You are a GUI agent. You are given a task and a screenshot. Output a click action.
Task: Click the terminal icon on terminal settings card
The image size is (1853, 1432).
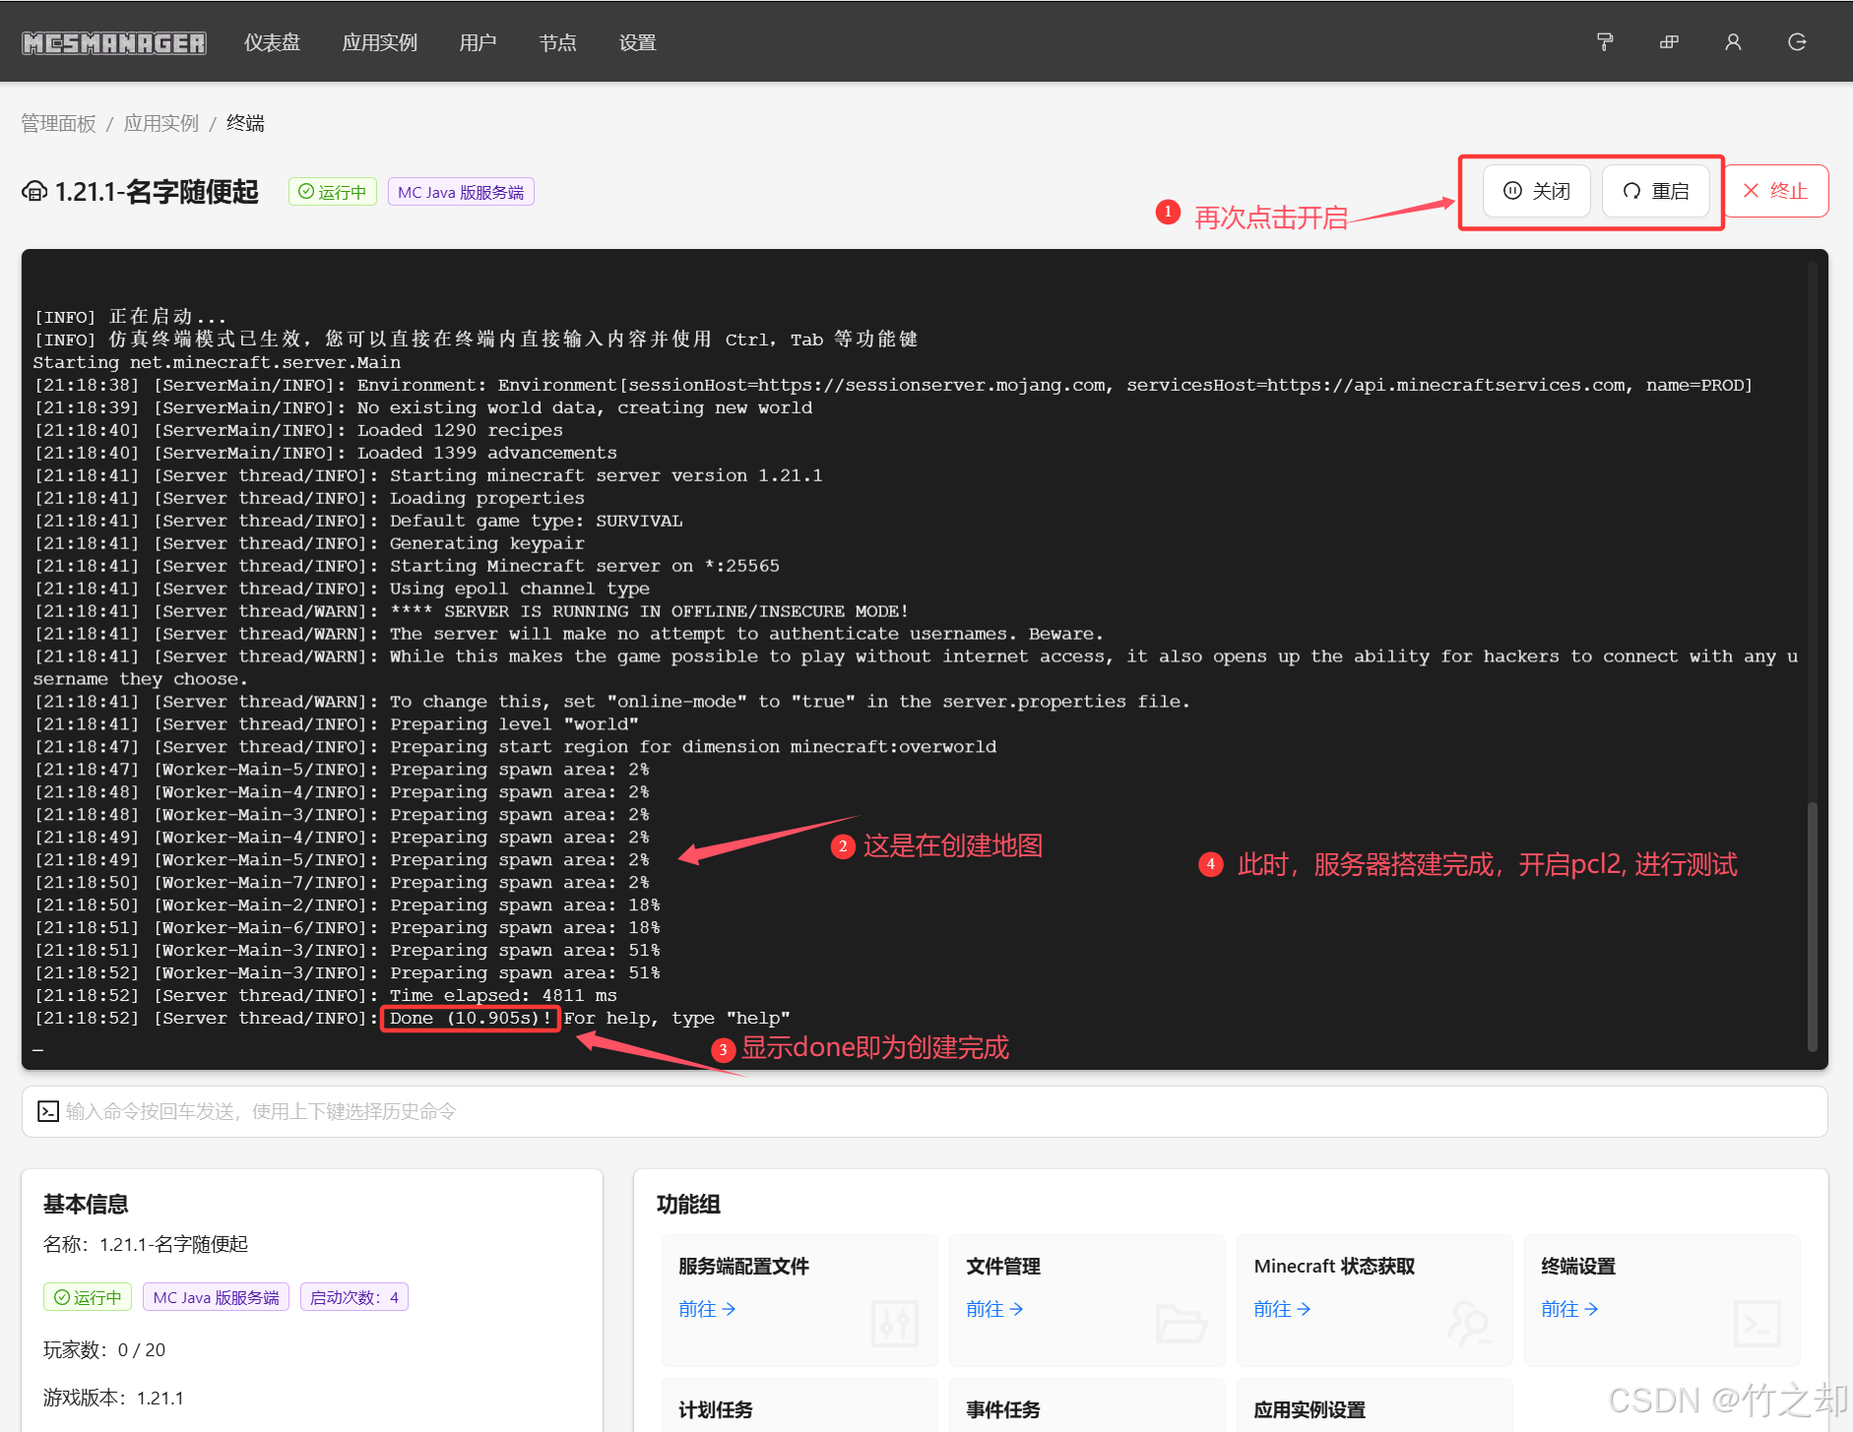tap(1757, 1324)
